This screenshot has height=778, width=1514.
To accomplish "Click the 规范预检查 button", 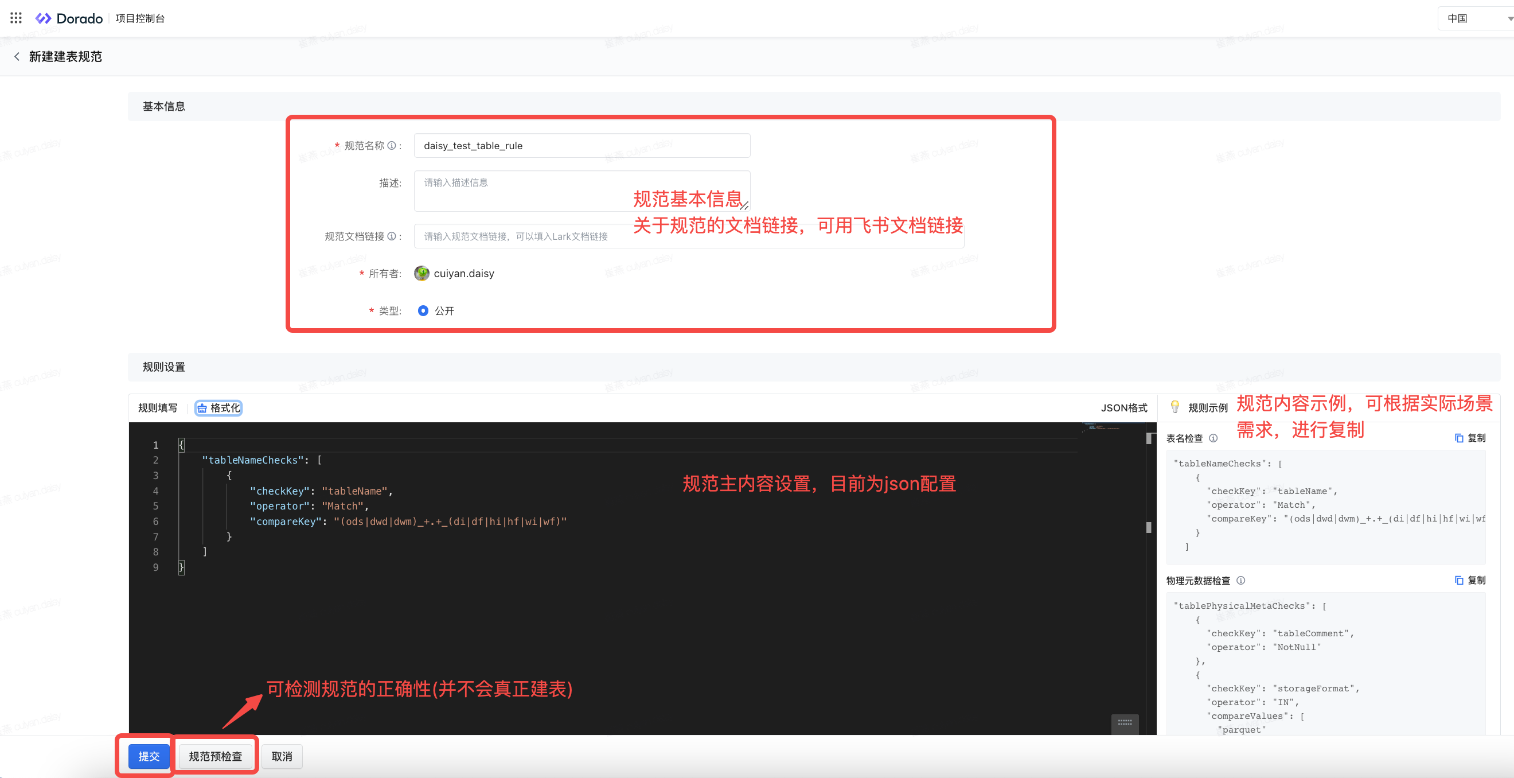I will (215, 756).
